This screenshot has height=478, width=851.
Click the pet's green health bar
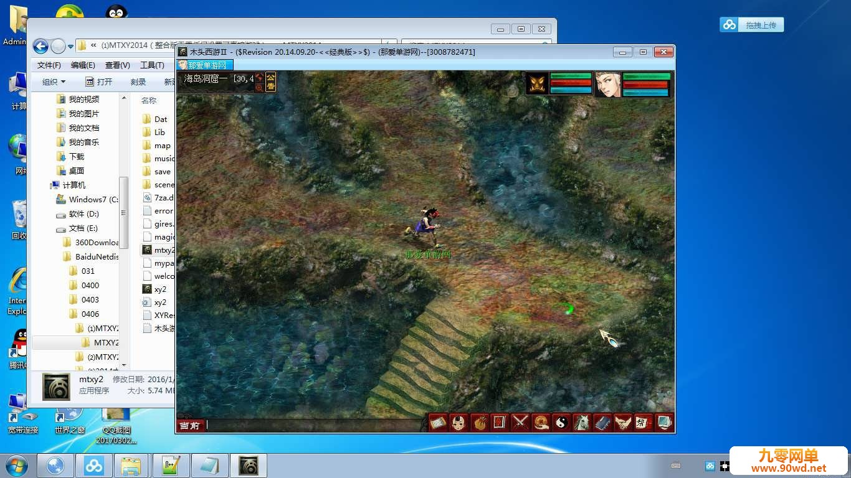(x=571, y=76)
